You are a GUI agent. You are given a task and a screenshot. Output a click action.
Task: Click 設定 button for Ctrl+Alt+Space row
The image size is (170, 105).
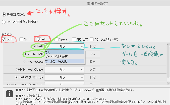coord(92,62)
